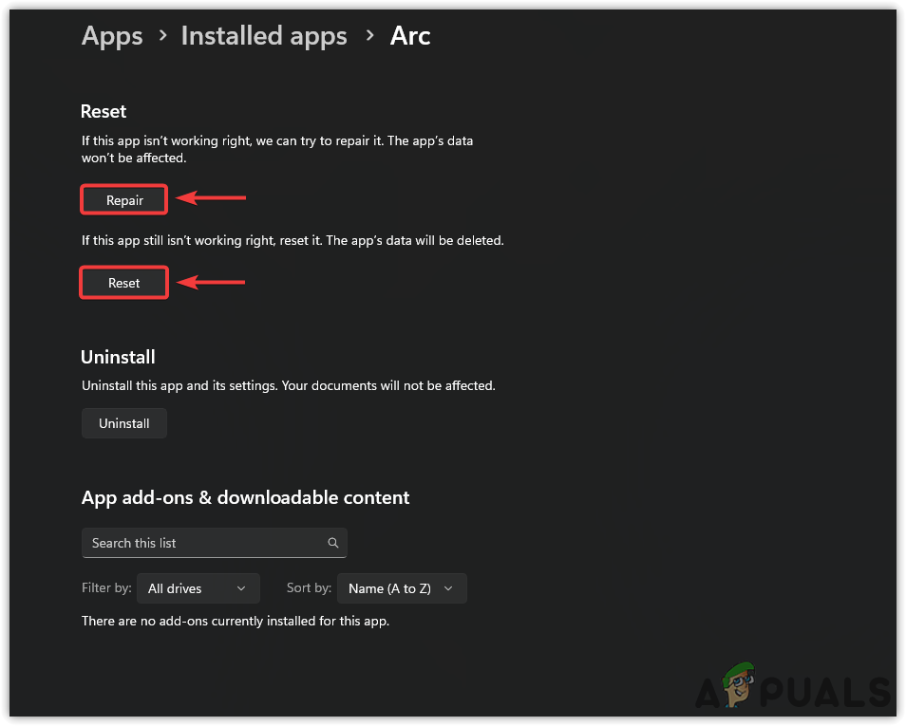
Task: Click App add-ons & downloadable content heading
Action: click(x=246, y=498)
